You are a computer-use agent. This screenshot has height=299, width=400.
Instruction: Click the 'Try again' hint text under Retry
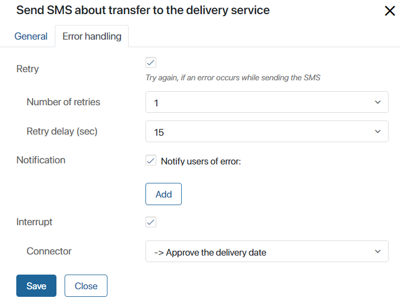tap(233, 78)
